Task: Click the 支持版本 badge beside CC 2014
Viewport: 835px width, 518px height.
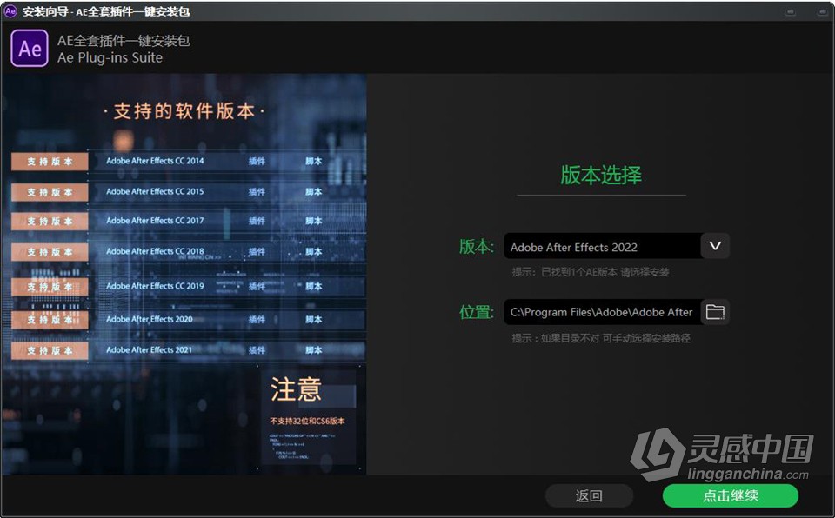Action: point(50,162)
